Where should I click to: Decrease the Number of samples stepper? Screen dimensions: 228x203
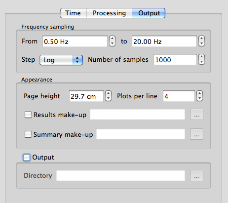(201, 62)
